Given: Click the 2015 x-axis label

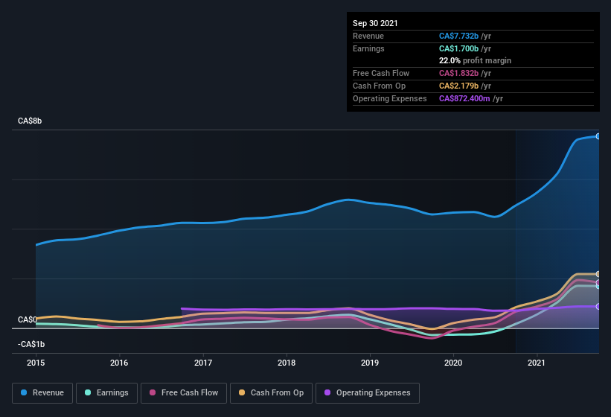Looking at the screenshot, I should pos(36,363).
